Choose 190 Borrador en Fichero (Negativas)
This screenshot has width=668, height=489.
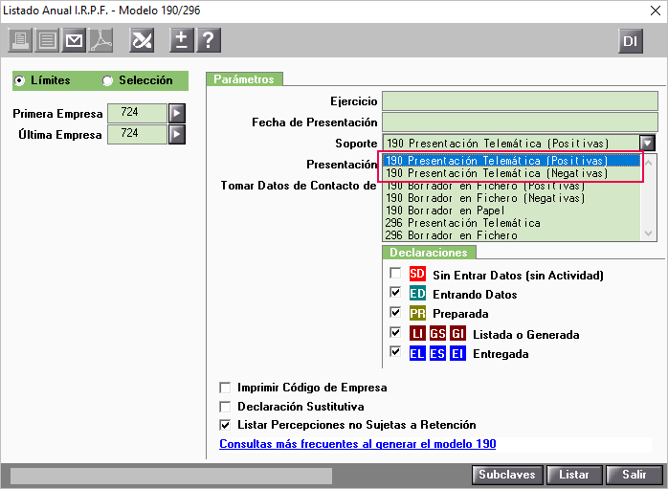(511, 198)
